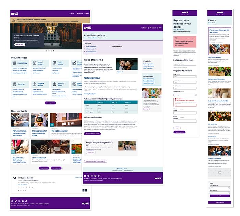Image resolution: width=240 pixels, height=216 pixels.
Task: Click the noise form progress bar
Action: (x=185, y=66)
